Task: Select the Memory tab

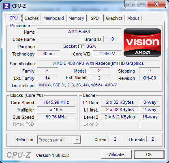Action: [x=76, y=18]
